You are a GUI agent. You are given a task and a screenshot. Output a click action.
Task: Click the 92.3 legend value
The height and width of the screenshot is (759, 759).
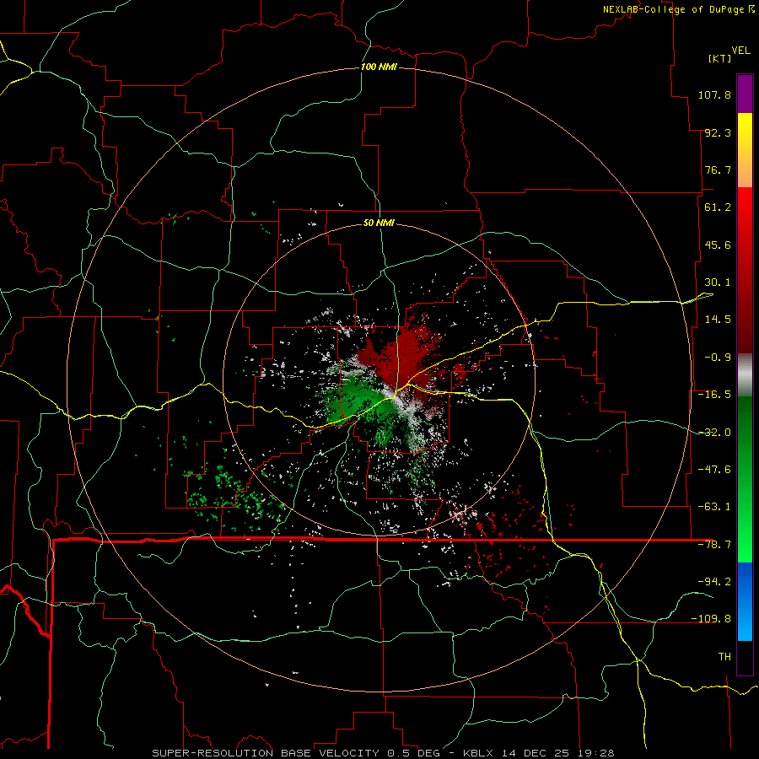pyautogui.click(x=718, y=132)
